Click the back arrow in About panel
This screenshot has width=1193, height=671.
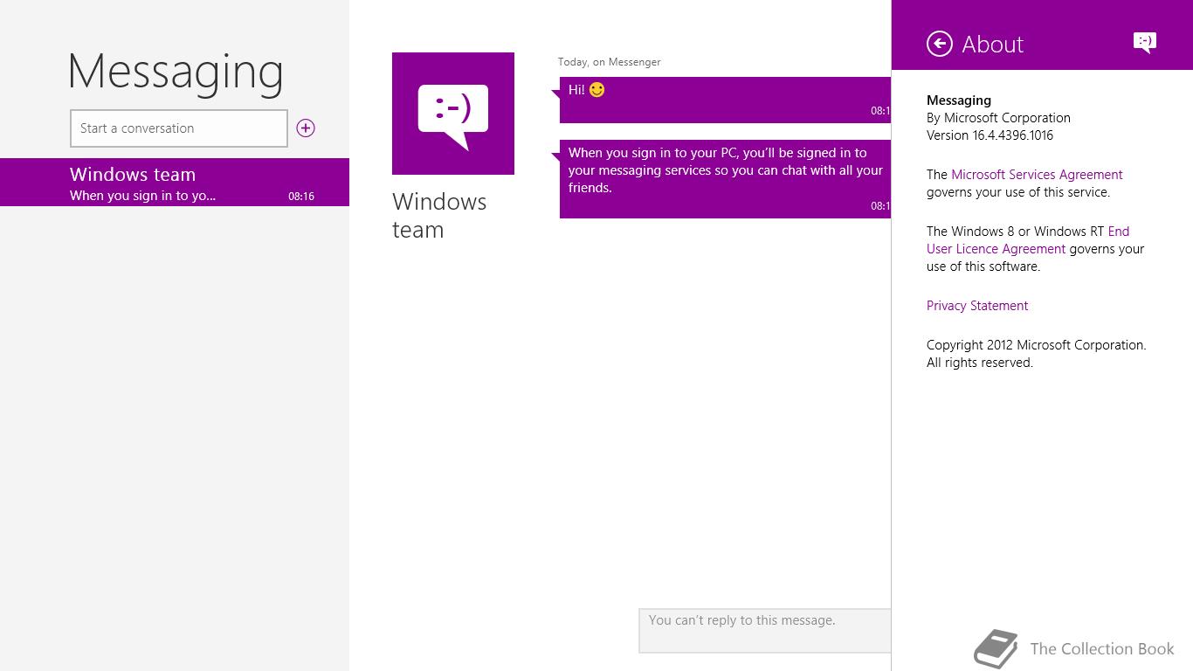coord(940,44)
